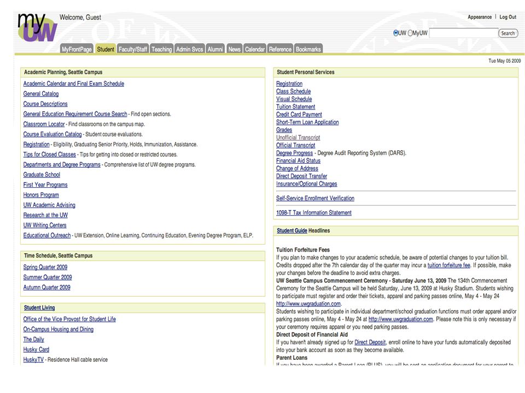Check Financial Aid Status
The image size is (525, 393).
tap(298, 160)
